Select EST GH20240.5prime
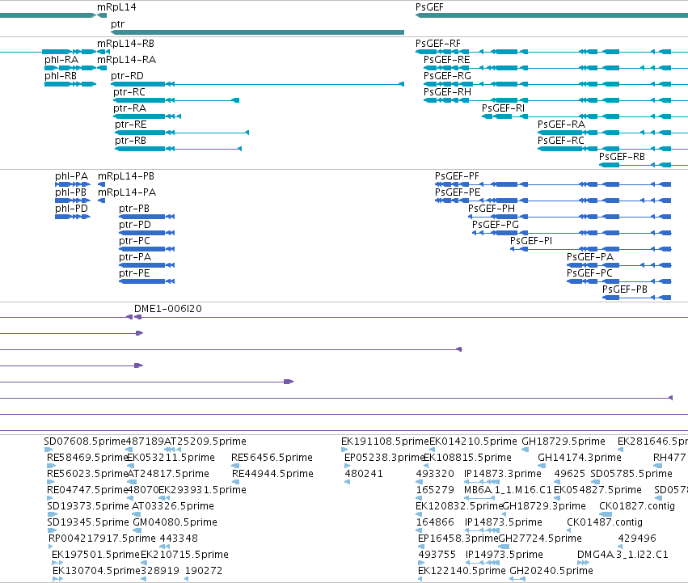 click(x=517, y=579)
